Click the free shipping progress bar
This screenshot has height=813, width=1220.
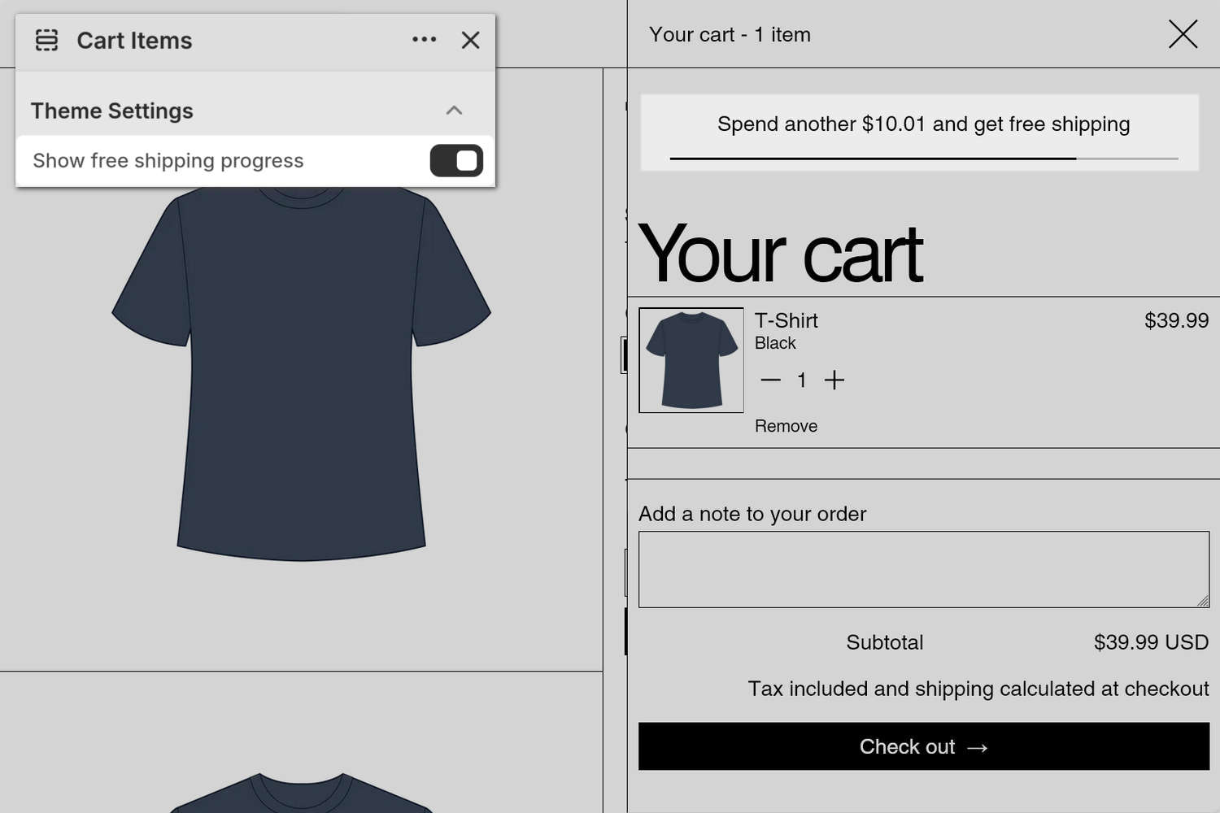(923, 159)
